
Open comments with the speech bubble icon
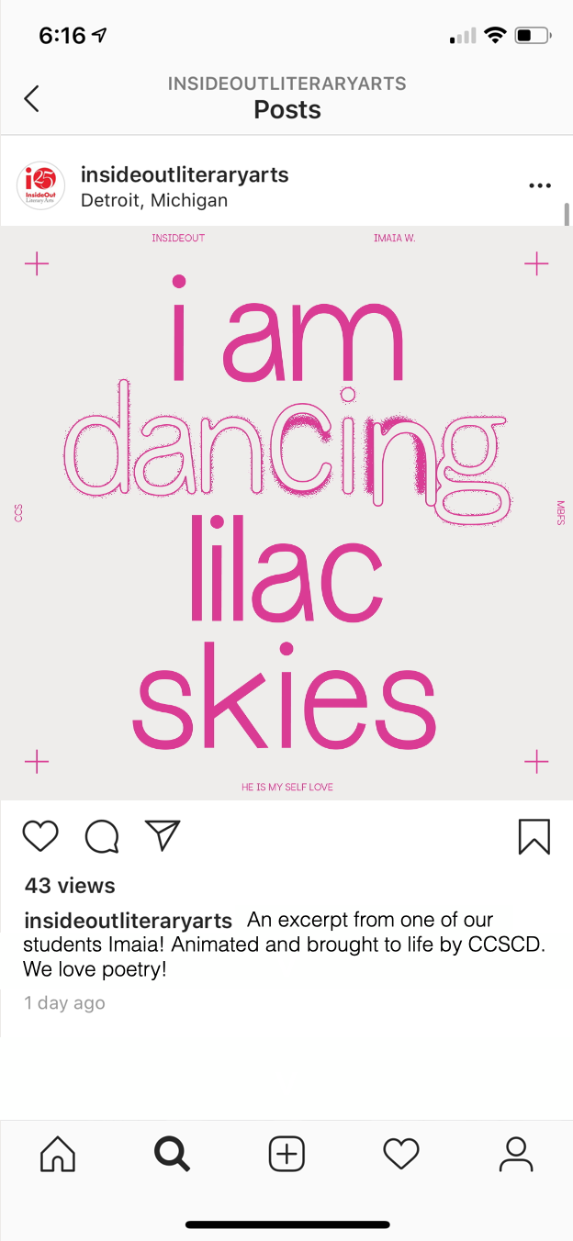coord(101,835)
